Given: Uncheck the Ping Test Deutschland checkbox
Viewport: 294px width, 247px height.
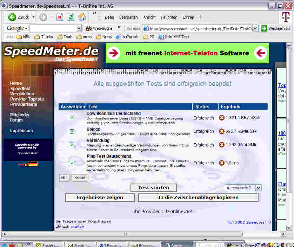Looking at the screenshot, I should pyautogui.click(x=72, y=163).
